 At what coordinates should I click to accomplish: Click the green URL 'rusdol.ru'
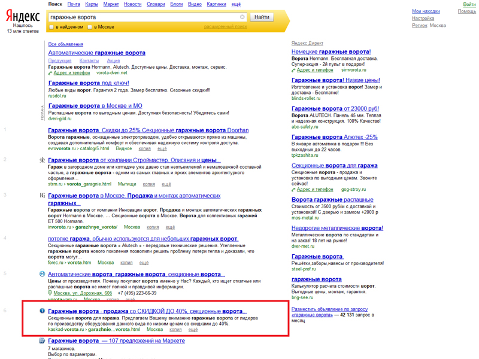click(57, 96)
